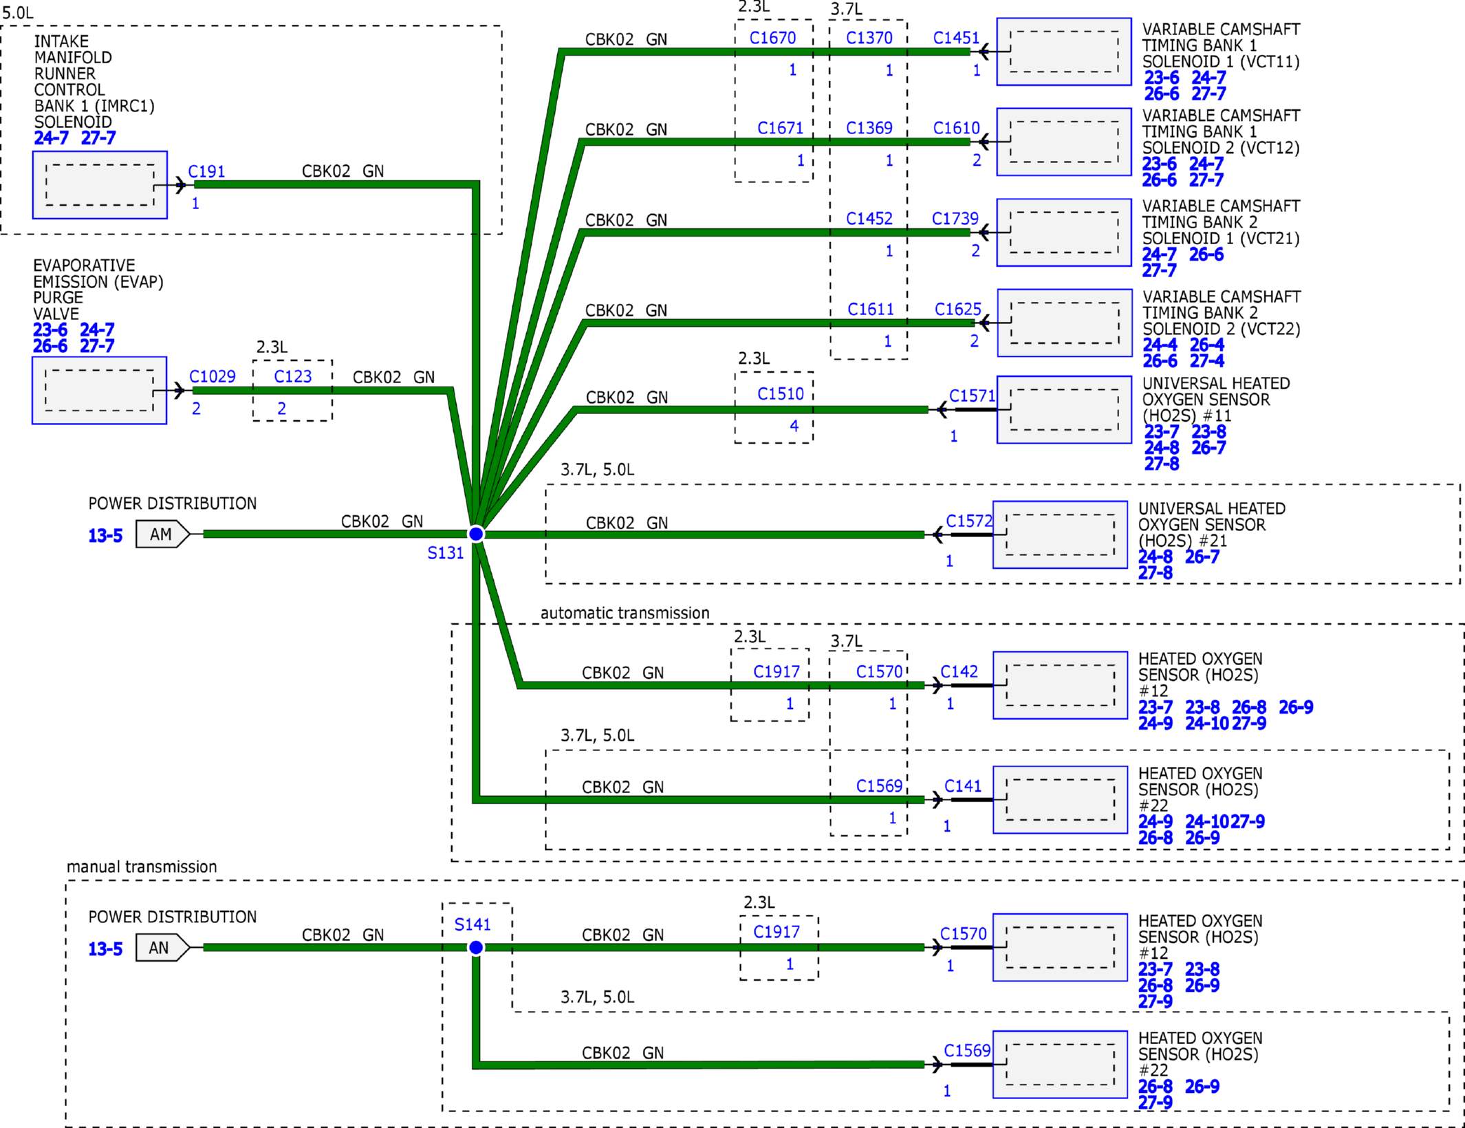The height and width of the screenshot is (1128, 1465).
Task: Select the AM power distribution arrow tag
Action: (162, 534)
